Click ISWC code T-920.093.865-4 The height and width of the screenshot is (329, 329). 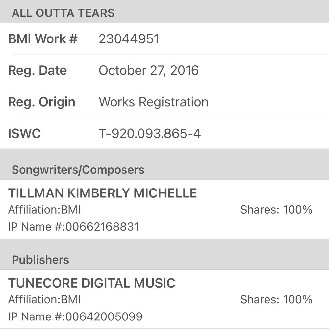pyautogui.click(x=150, y=134)
